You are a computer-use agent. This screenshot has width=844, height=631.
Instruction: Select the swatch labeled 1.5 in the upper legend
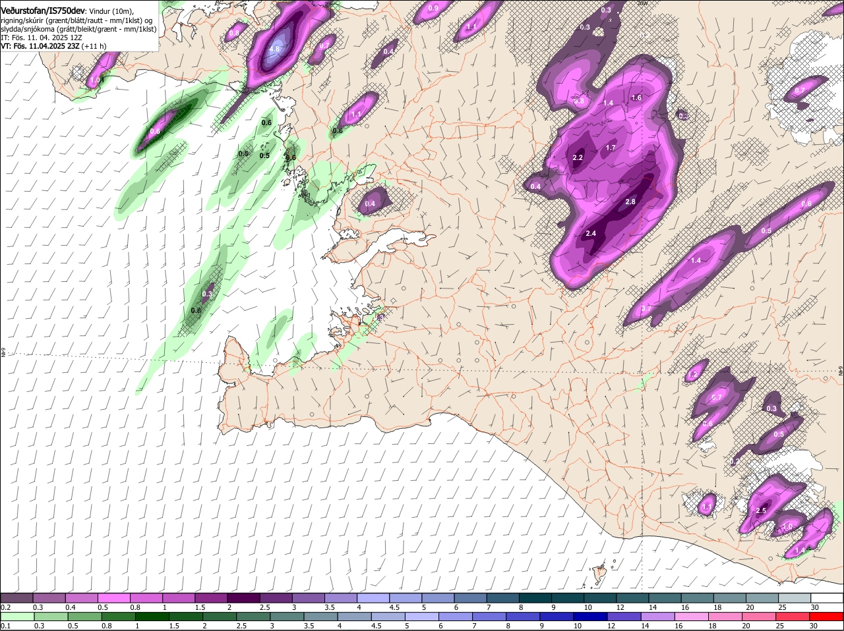211,598
